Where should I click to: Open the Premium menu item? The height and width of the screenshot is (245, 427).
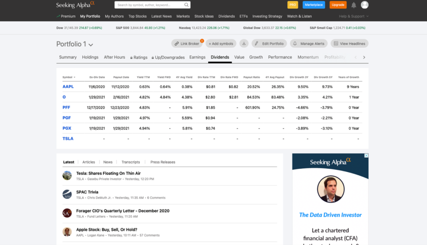click(66, 17)
